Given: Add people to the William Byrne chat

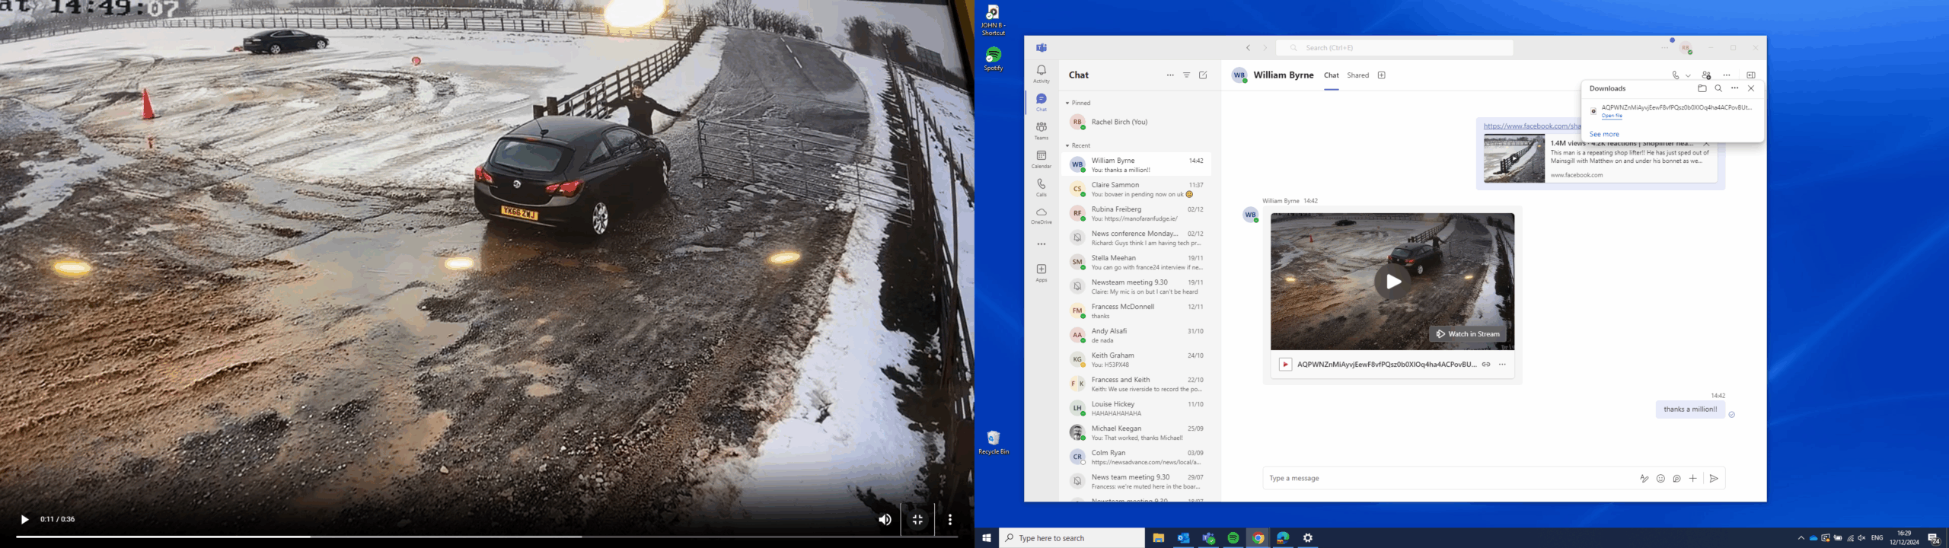Looking at the screenshot, I should (x=1706, y=75).
